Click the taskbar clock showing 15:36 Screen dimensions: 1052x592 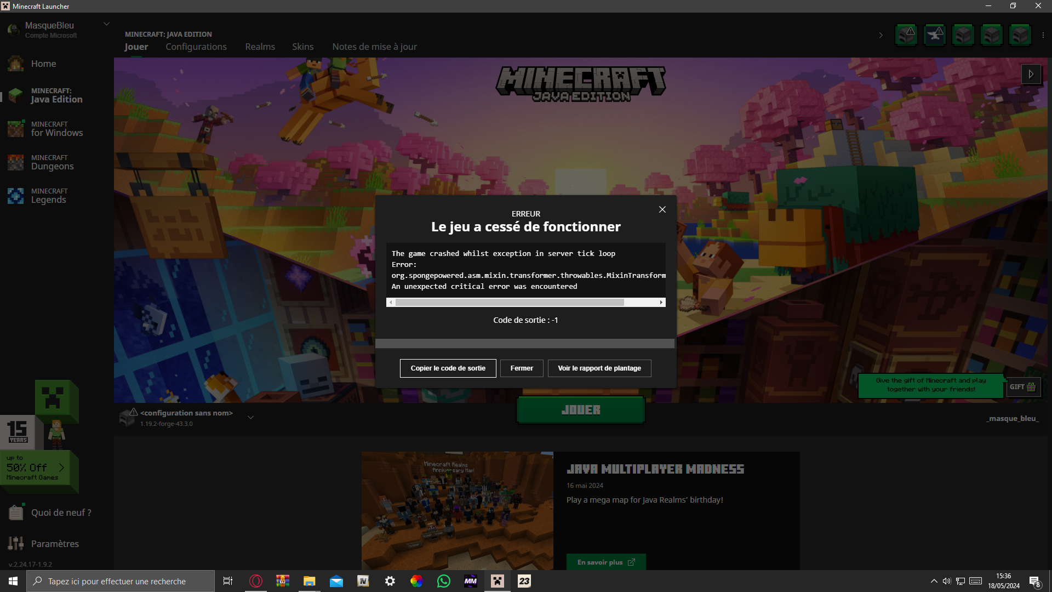1004,581
